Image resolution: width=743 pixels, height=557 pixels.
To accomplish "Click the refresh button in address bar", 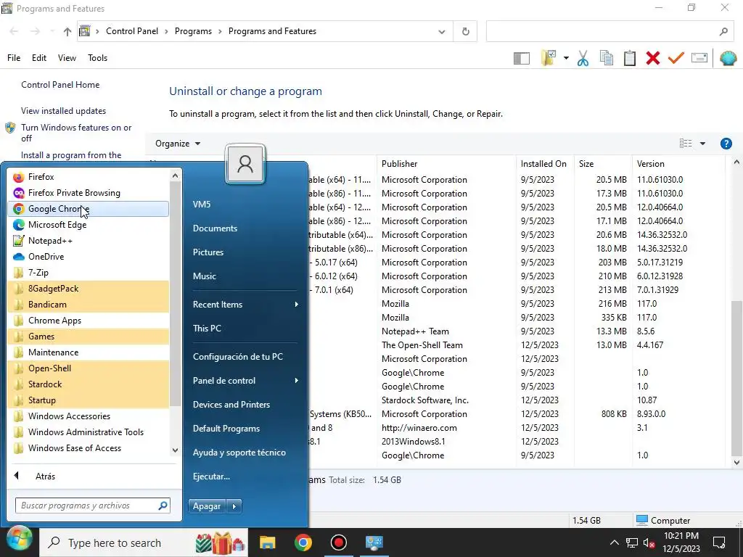I will pyautogui.click(x=465, y=31).
